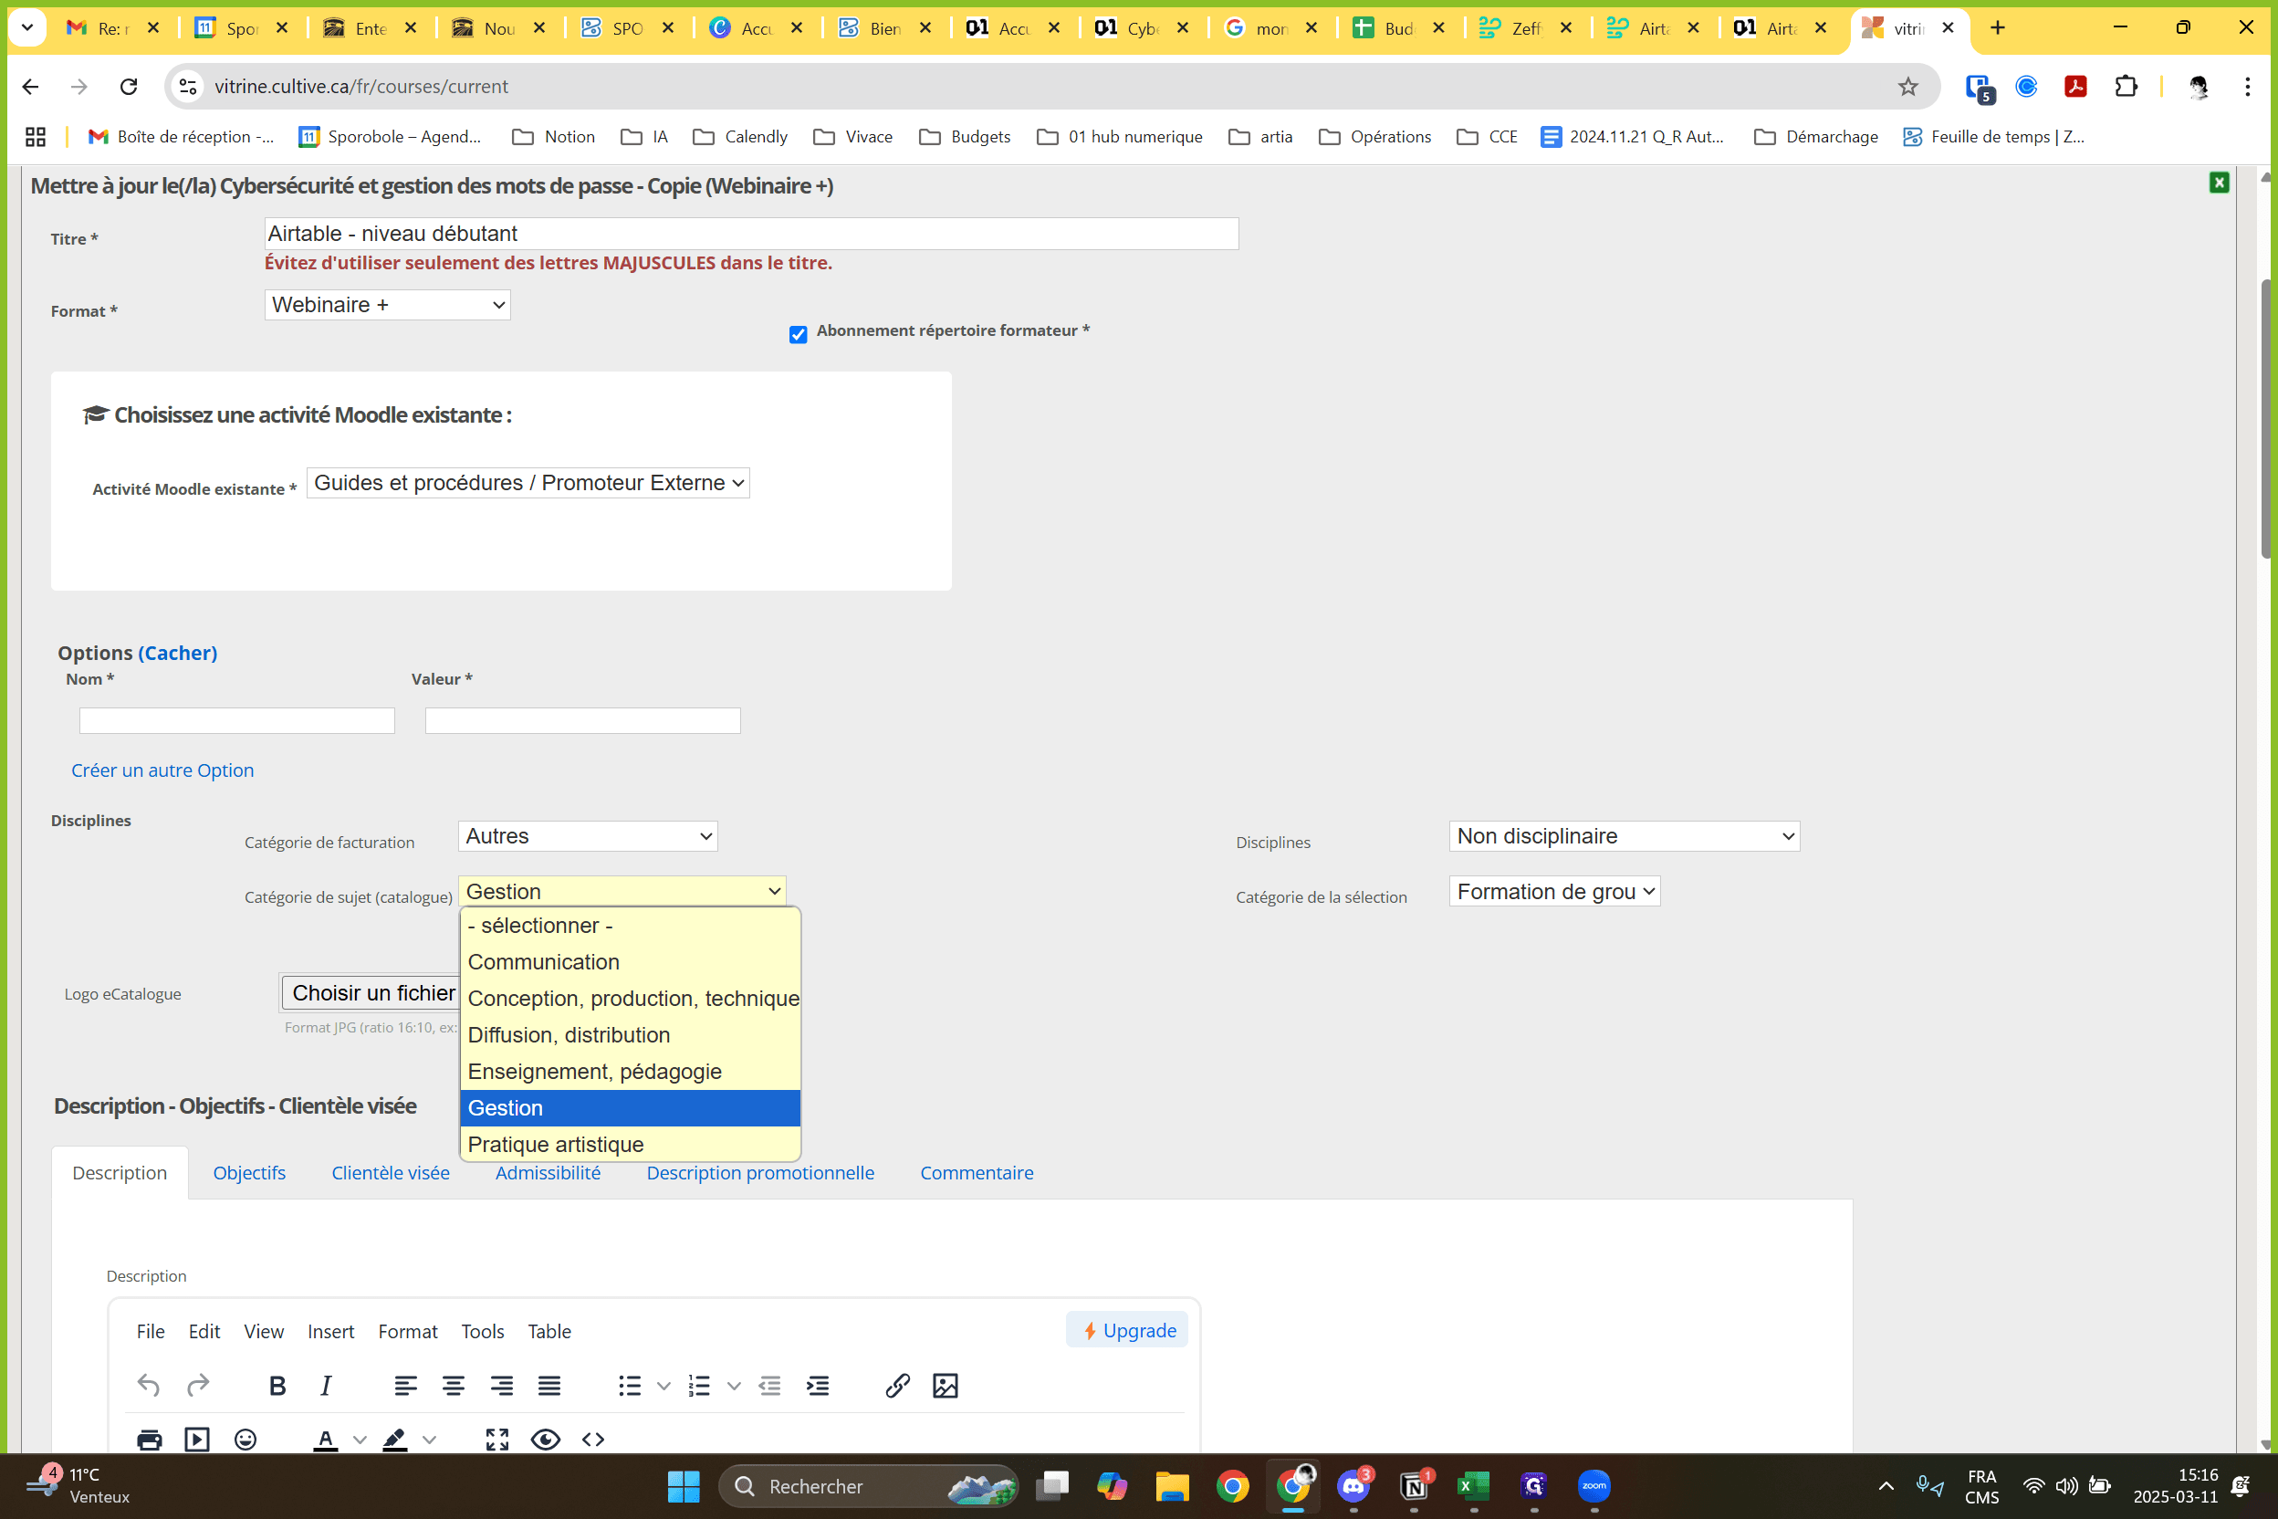Open Excel from the Windows taskbar

(x=1473, y=1486)
